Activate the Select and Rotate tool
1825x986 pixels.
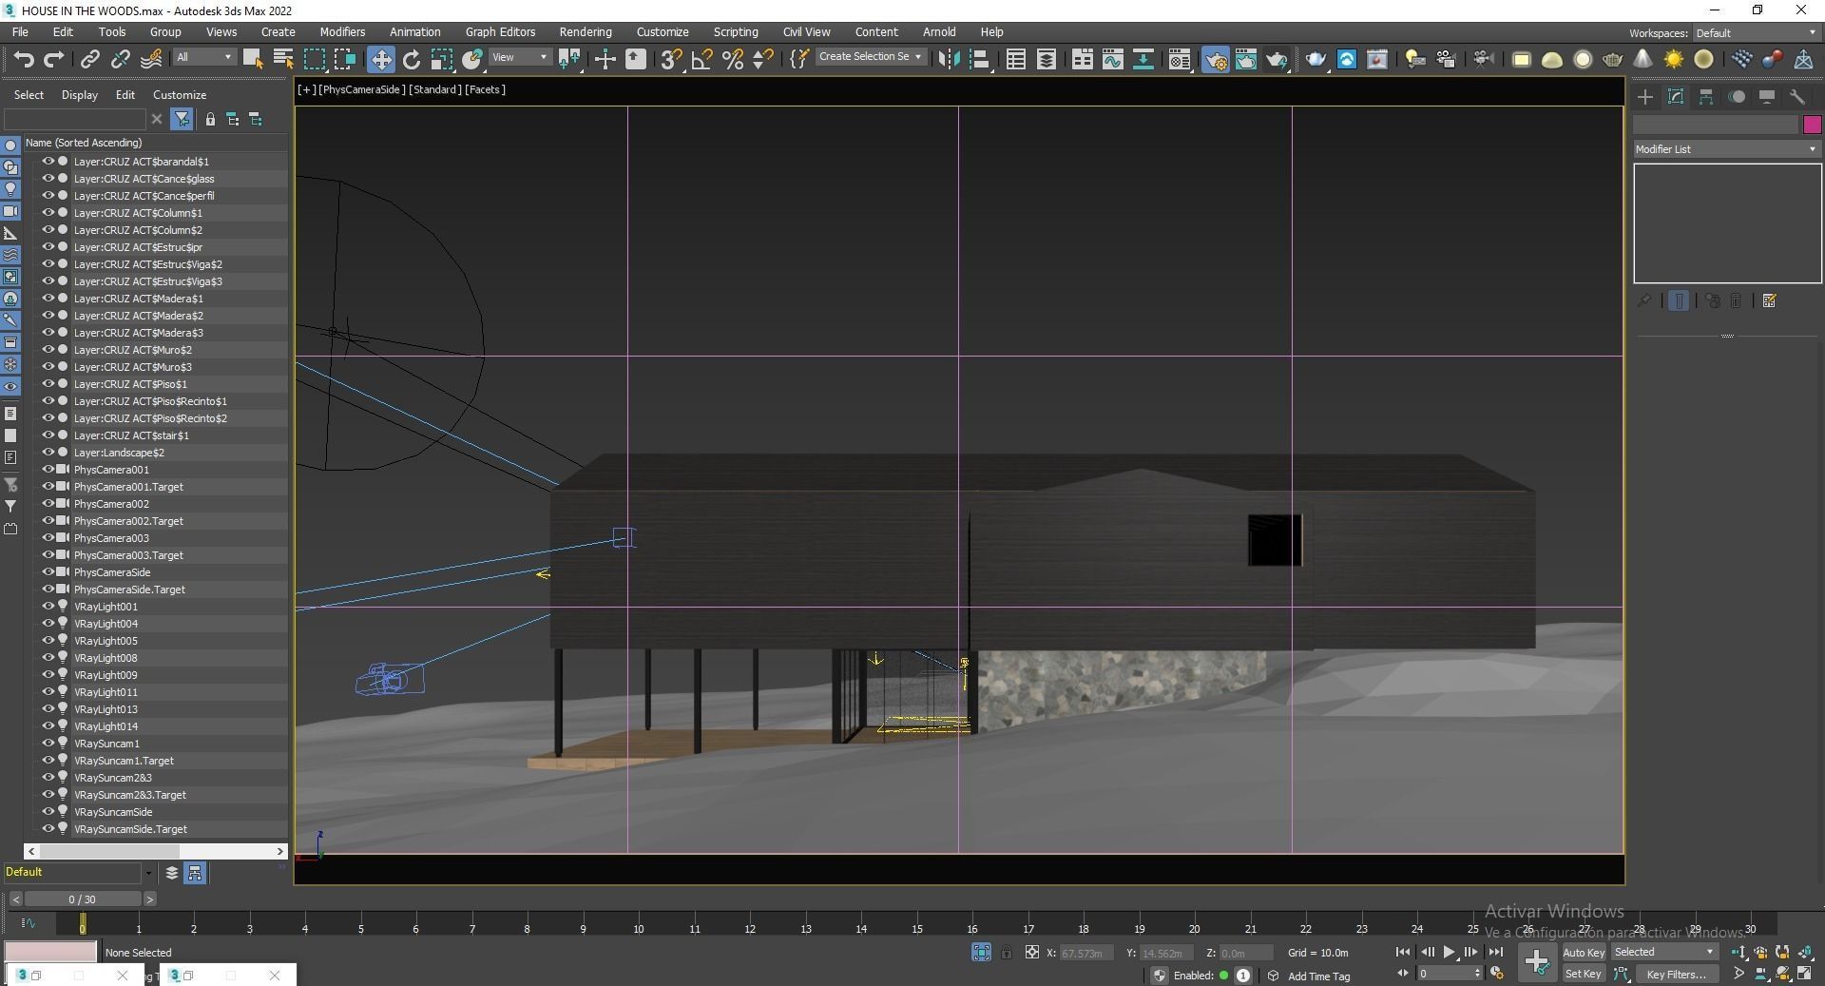(x=411, y=59)
